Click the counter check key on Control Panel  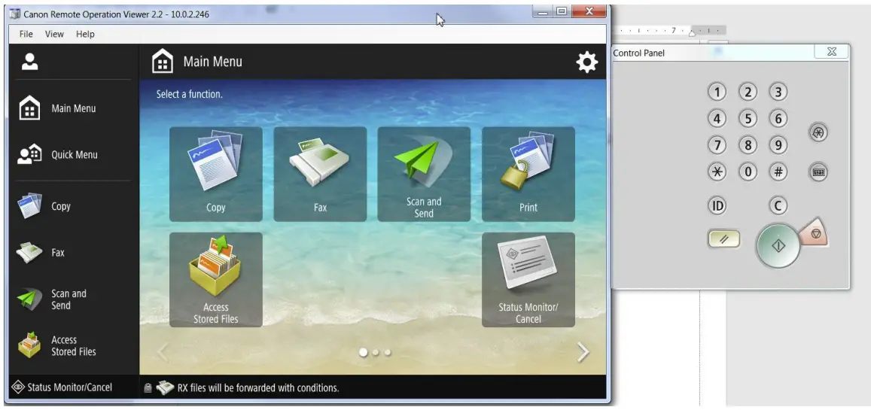pyautogui.click(x=819, y=172)
